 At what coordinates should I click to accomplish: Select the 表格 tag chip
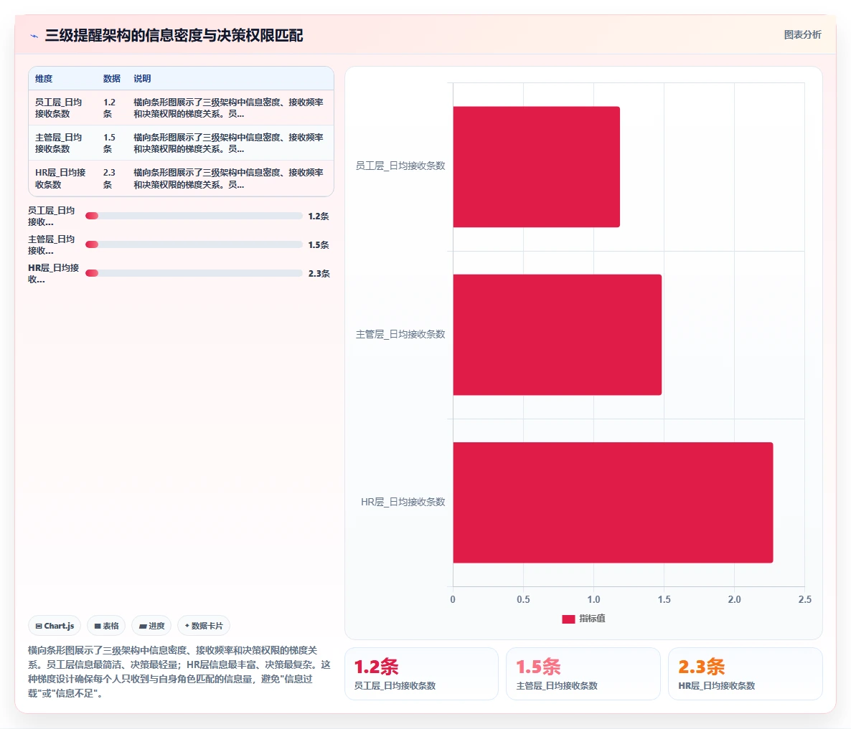click(106, 626)
